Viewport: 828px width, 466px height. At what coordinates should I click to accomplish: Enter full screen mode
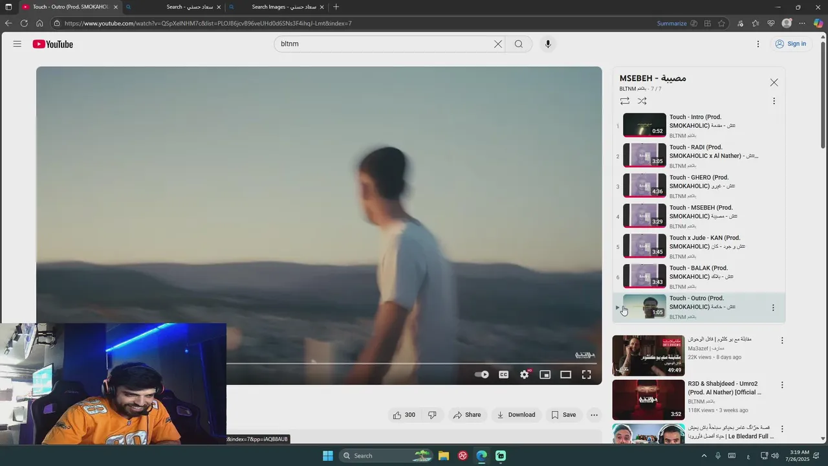[587, 375]
